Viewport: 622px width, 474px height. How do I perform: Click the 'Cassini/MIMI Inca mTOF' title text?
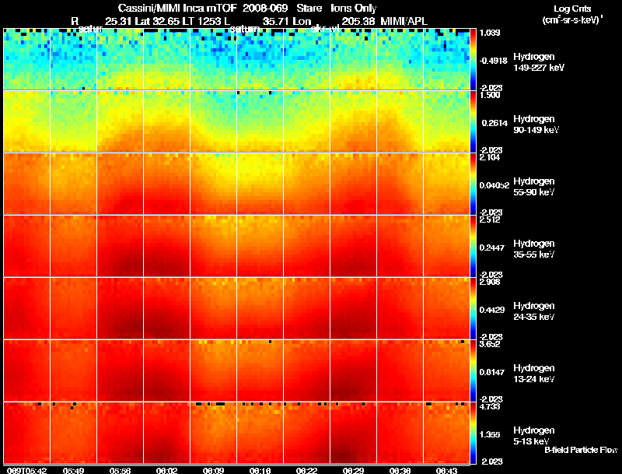(x=177, y=9)
